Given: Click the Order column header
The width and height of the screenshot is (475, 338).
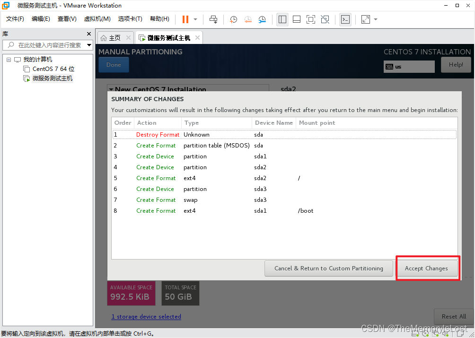Looking at the screenshot, I should coord(123,123).
